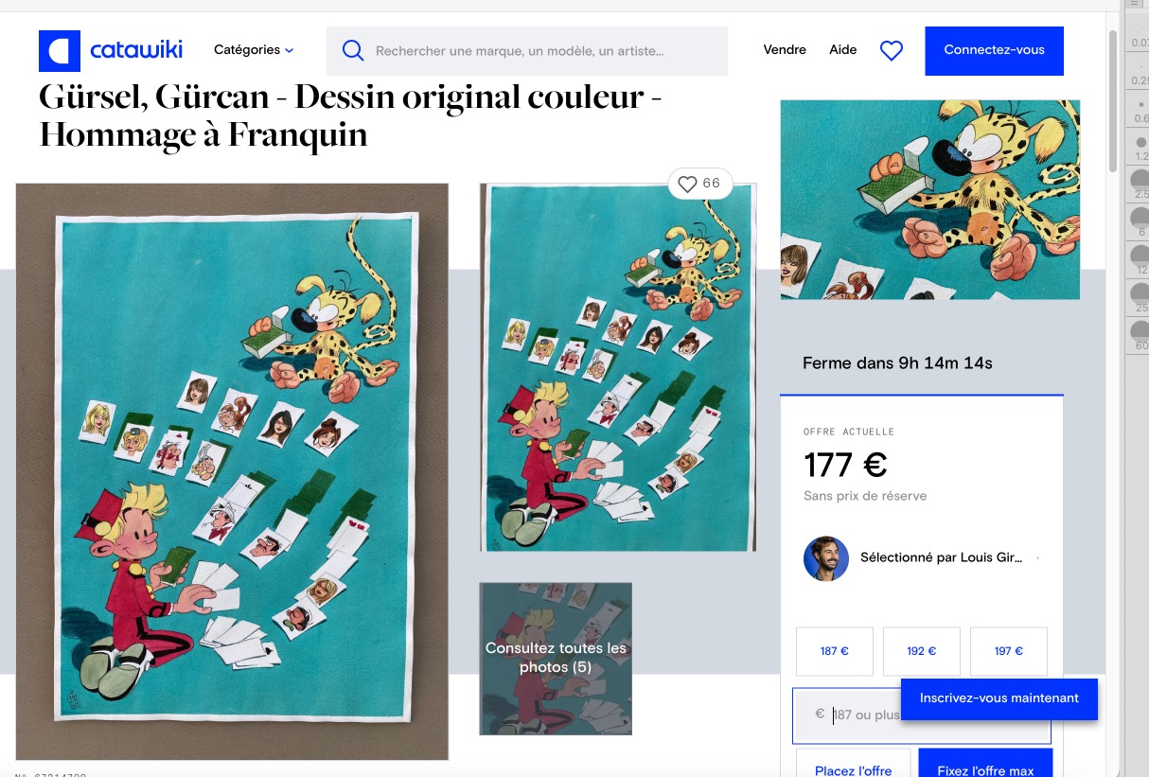Choose the 187 € quick bid

(x=835, y=651)
